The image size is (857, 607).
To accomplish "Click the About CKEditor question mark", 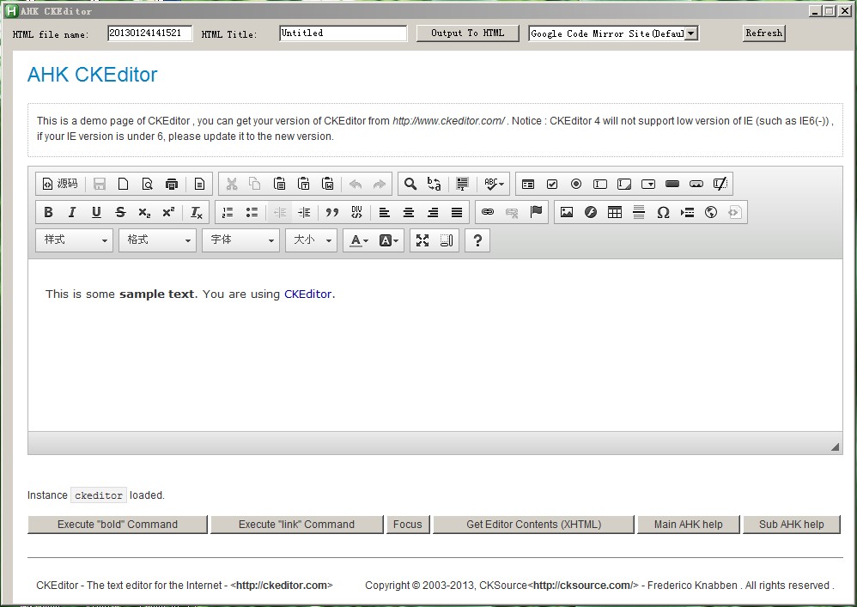I will coord(477,240).
